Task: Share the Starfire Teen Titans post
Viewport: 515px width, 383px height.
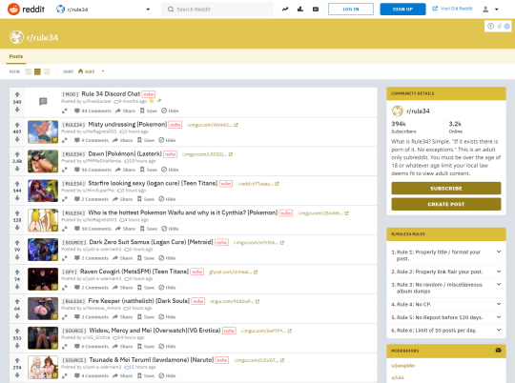Action: tap(122, 199)
